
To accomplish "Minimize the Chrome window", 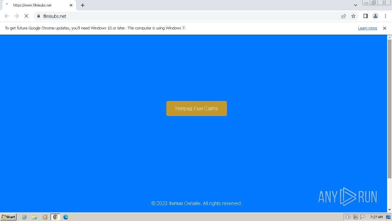I will click(x=366, y=2).
